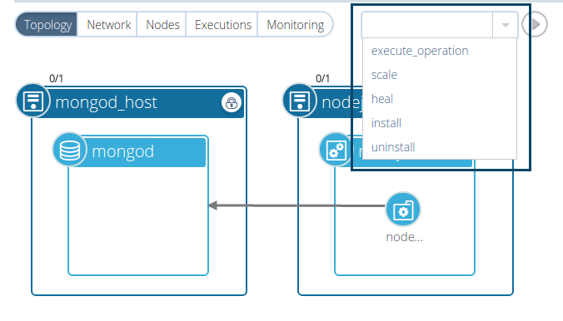Select the scale workflow option
This screenshot has height=321, width=563.
tap(384, 75)
